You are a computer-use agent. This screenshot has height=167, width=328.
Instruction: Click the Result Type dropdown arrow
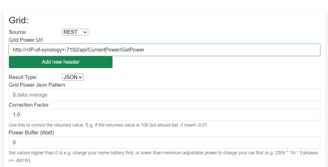81,77
